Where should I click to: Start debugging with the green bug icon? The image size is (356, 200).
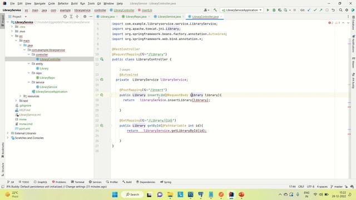coord(274,10)
